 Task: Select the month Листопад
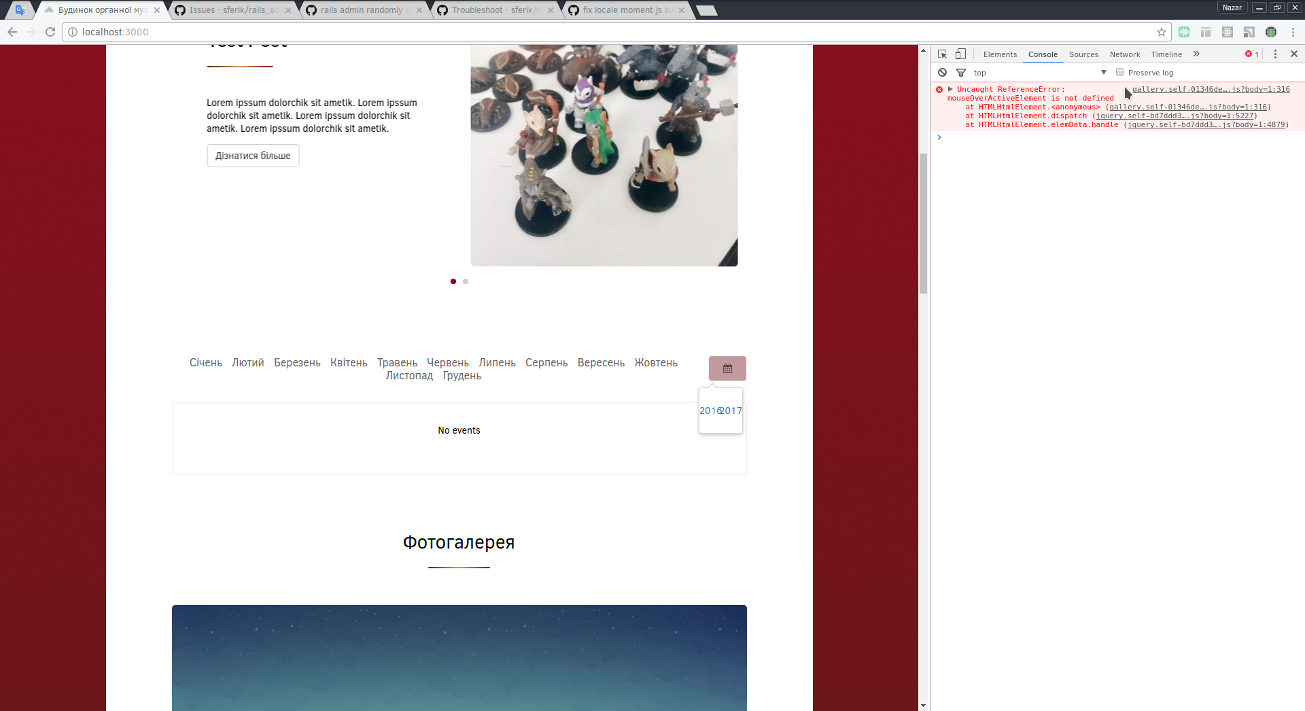point(409,376)
